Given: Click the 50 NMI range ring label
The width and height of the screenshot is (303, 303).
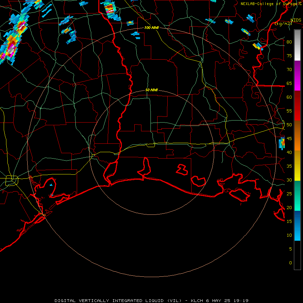Looking at the screenshot, I should tap(151, 90).
